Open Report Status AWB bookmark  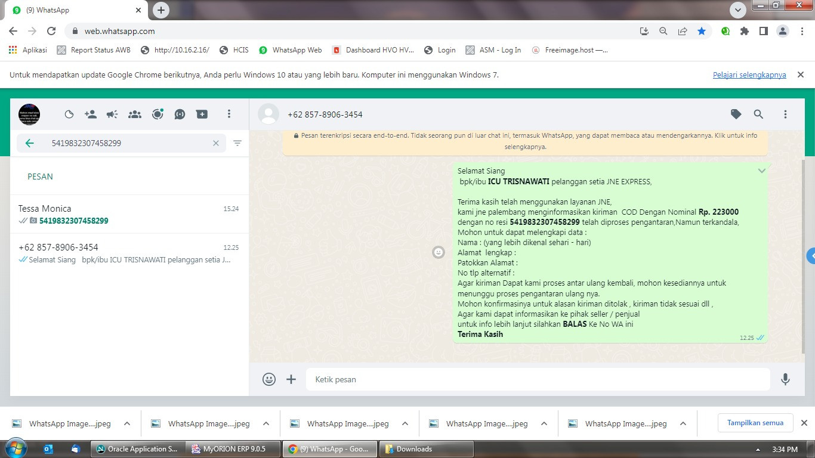94,50
